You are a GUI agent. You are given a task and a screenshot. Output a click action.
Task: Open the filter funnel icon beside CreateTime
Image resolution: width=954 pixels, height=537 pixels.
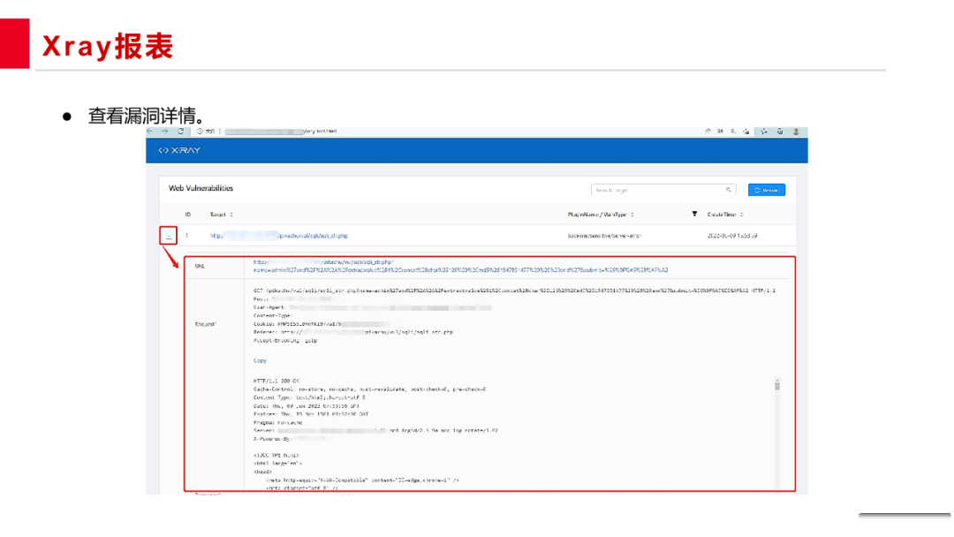pyautogui.click(x=694, y=214)
